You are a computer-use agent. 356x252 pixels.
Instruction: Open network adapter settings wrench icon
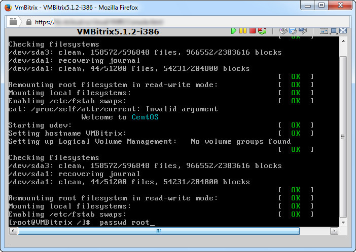(303, 31)
